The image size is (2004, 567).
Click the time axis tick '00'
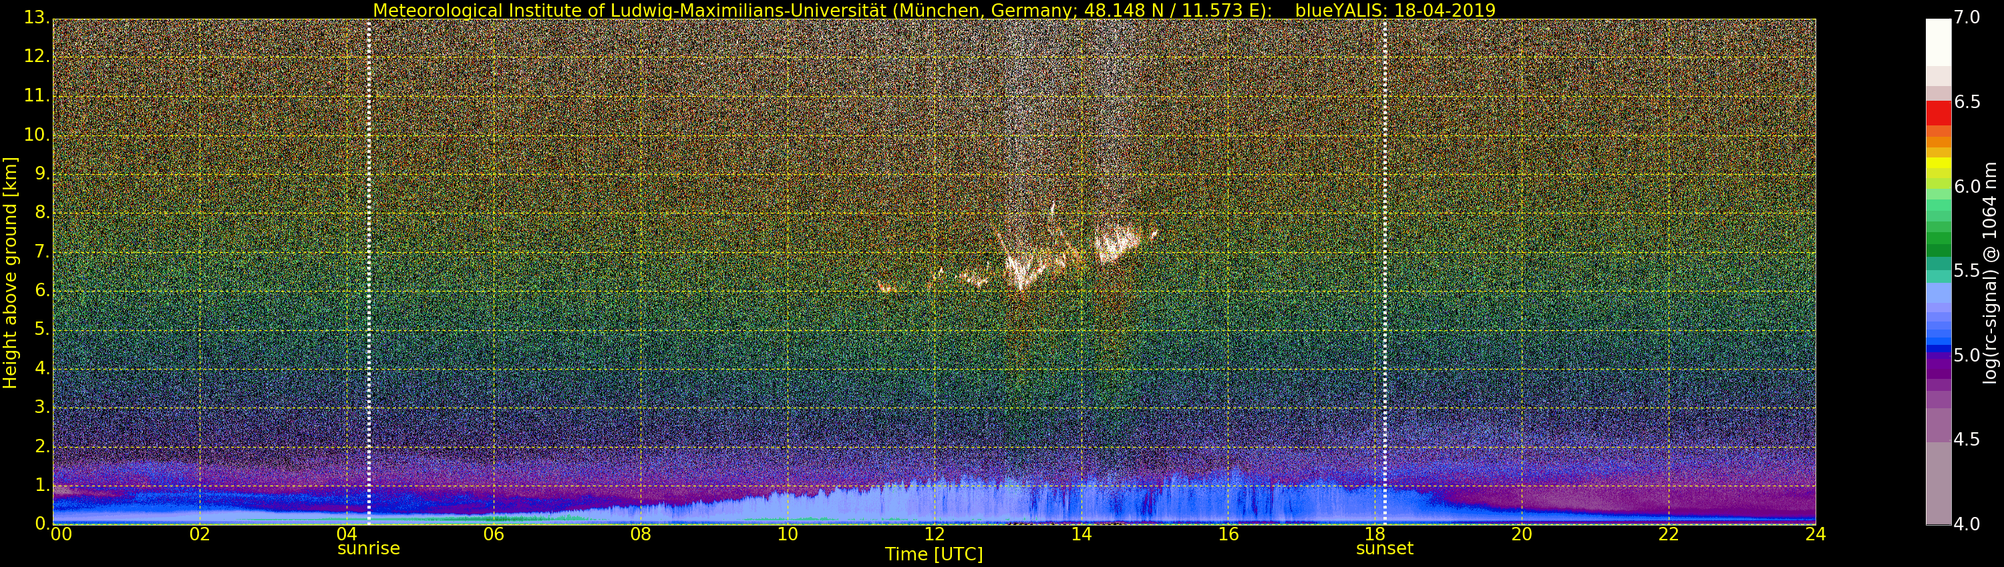pos(61,534)
